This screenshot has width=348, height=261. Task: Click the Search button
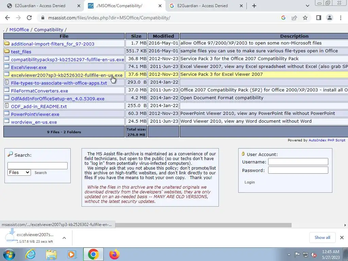(x=41, y=173)
